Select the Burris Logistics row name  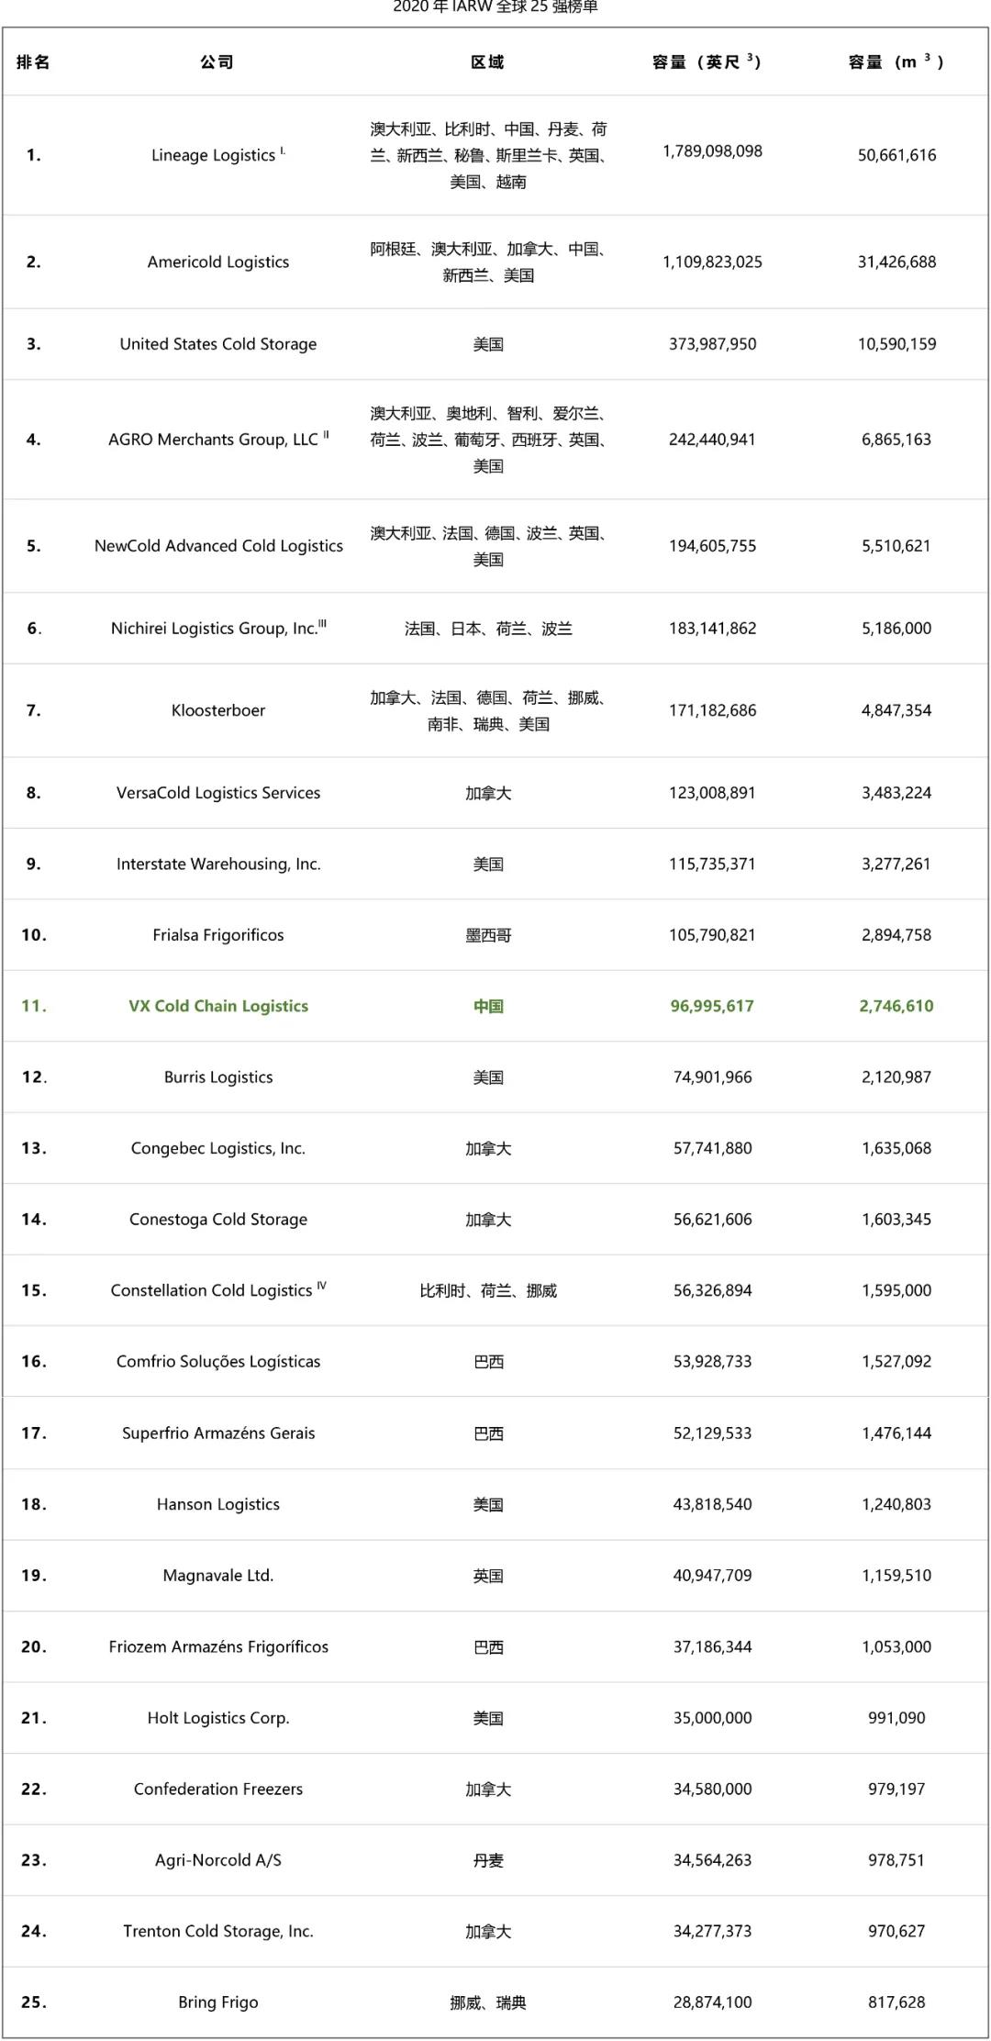218,1077
